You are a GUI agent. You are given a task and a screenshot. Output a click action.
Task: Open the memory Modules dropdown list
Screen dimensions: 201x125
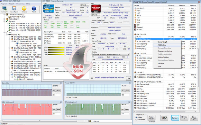pos(111,54)
